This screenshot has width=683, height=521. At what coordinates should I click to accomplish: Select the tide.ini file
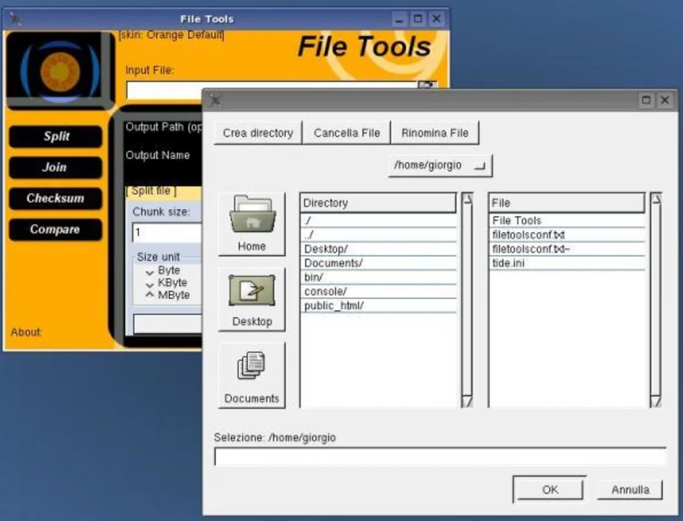pyautogui.click(x=567, y=263)
